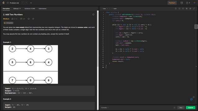Viewport: 198px width, 111px height.
Task: Add problem to favorites with star icon
Action: 29,19
